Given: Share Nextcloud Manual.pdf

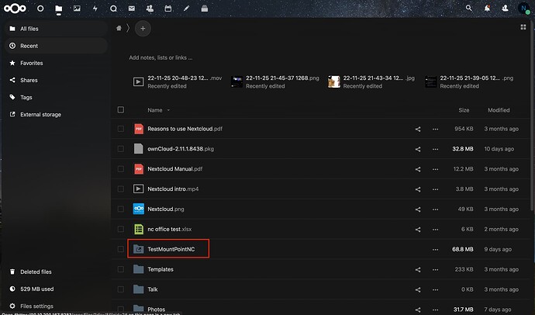Looking at the screenshot, I should pyautogui.click(x=418, y=169).
